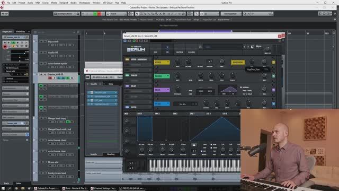The width and height of the screenshot is (339, 191).
Task: Record-enable the Serum_x64 03 track
Action: [50, 78]
